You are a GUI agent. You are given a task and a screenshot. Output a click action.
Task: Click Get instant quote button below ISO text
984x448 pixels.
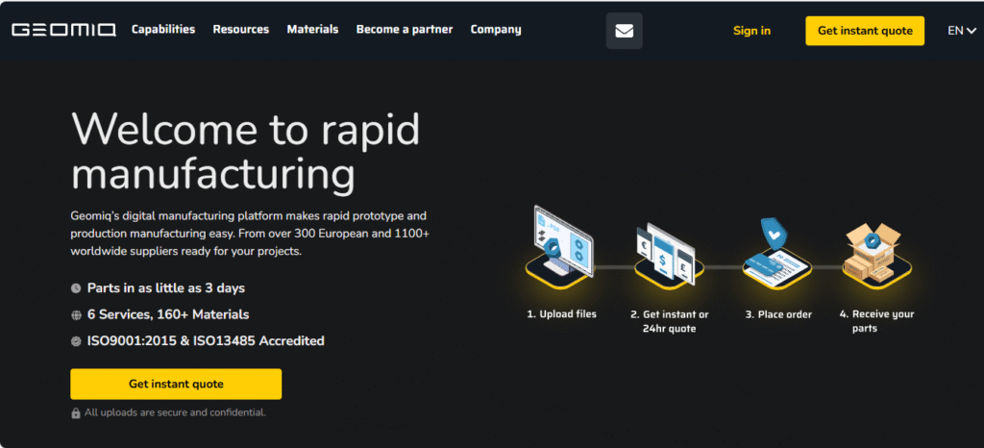click(x=176, y=384)
